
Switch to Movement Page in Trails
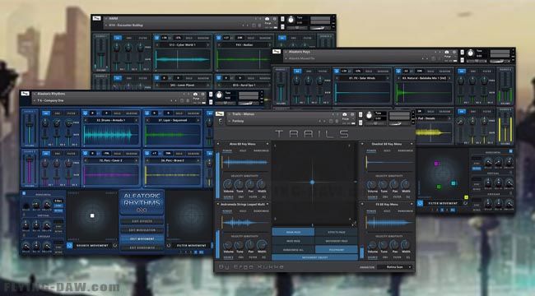pyautogui.click(x=337, y=241)
